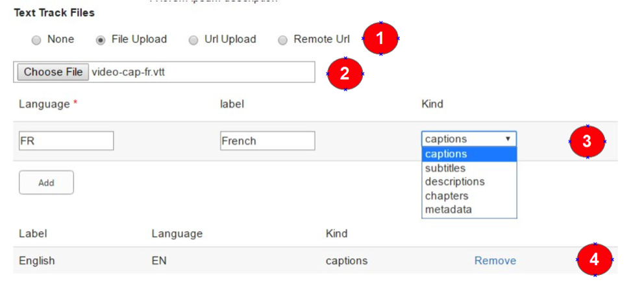633x295 pixels.
Task: Choose the Url Upload radio option
Action: [x=193, y=40]
